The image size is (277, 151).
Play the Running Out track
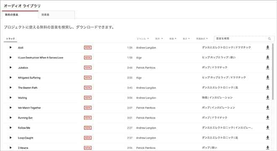(10, 118)
